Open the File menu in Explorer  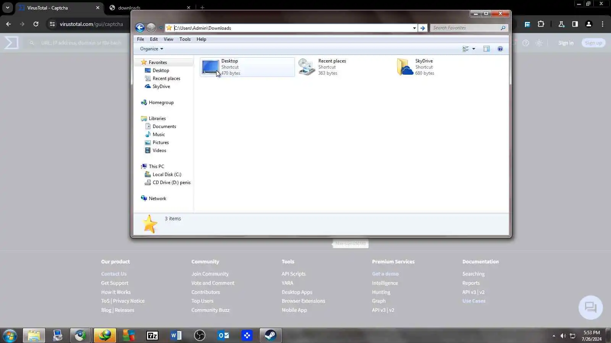click(x=141, y=39)
